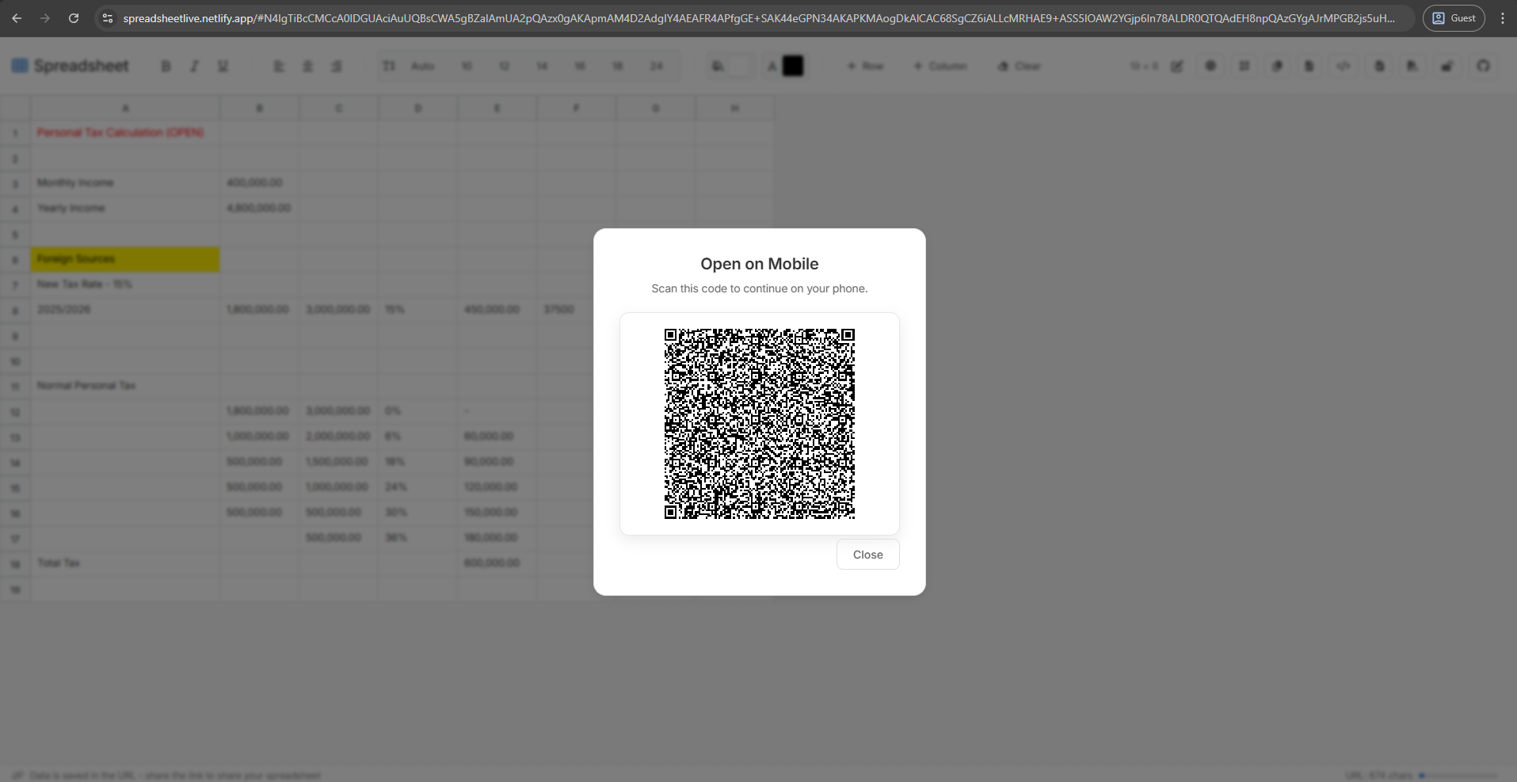Image resolution: width=1517 pixels, height=782 pixels.
Task: Select the 60,000.00 cell
Action: click(x=497, y=437)
